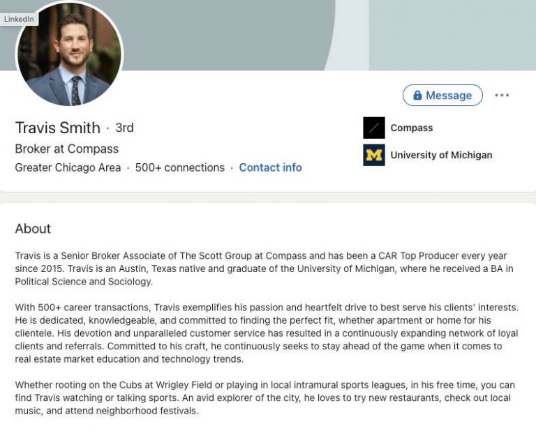View the 500+ connections list
This screenshot has width=536, height=431.
[179, 167]
